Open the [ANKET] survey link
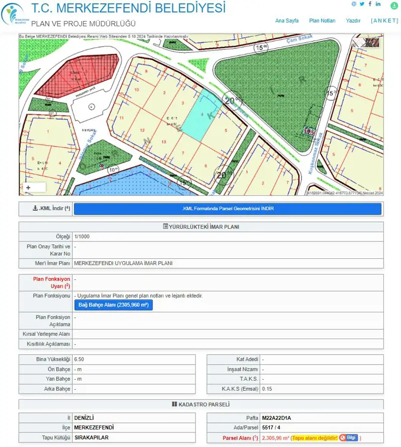The width and height of the screenshot is (401, 447). click(384, 21)
